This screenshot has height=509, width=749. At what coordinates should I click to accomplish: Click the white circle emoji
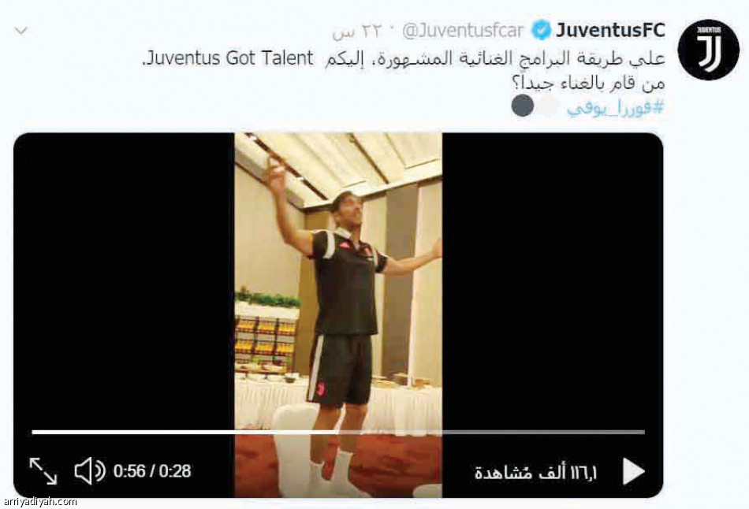[546, 107]
